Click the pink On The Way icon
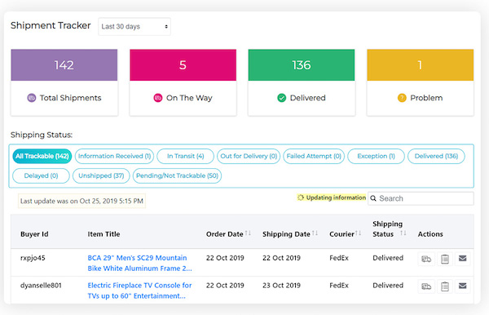Viewport: 489px width, 315px height. click(x=158, y=98)
